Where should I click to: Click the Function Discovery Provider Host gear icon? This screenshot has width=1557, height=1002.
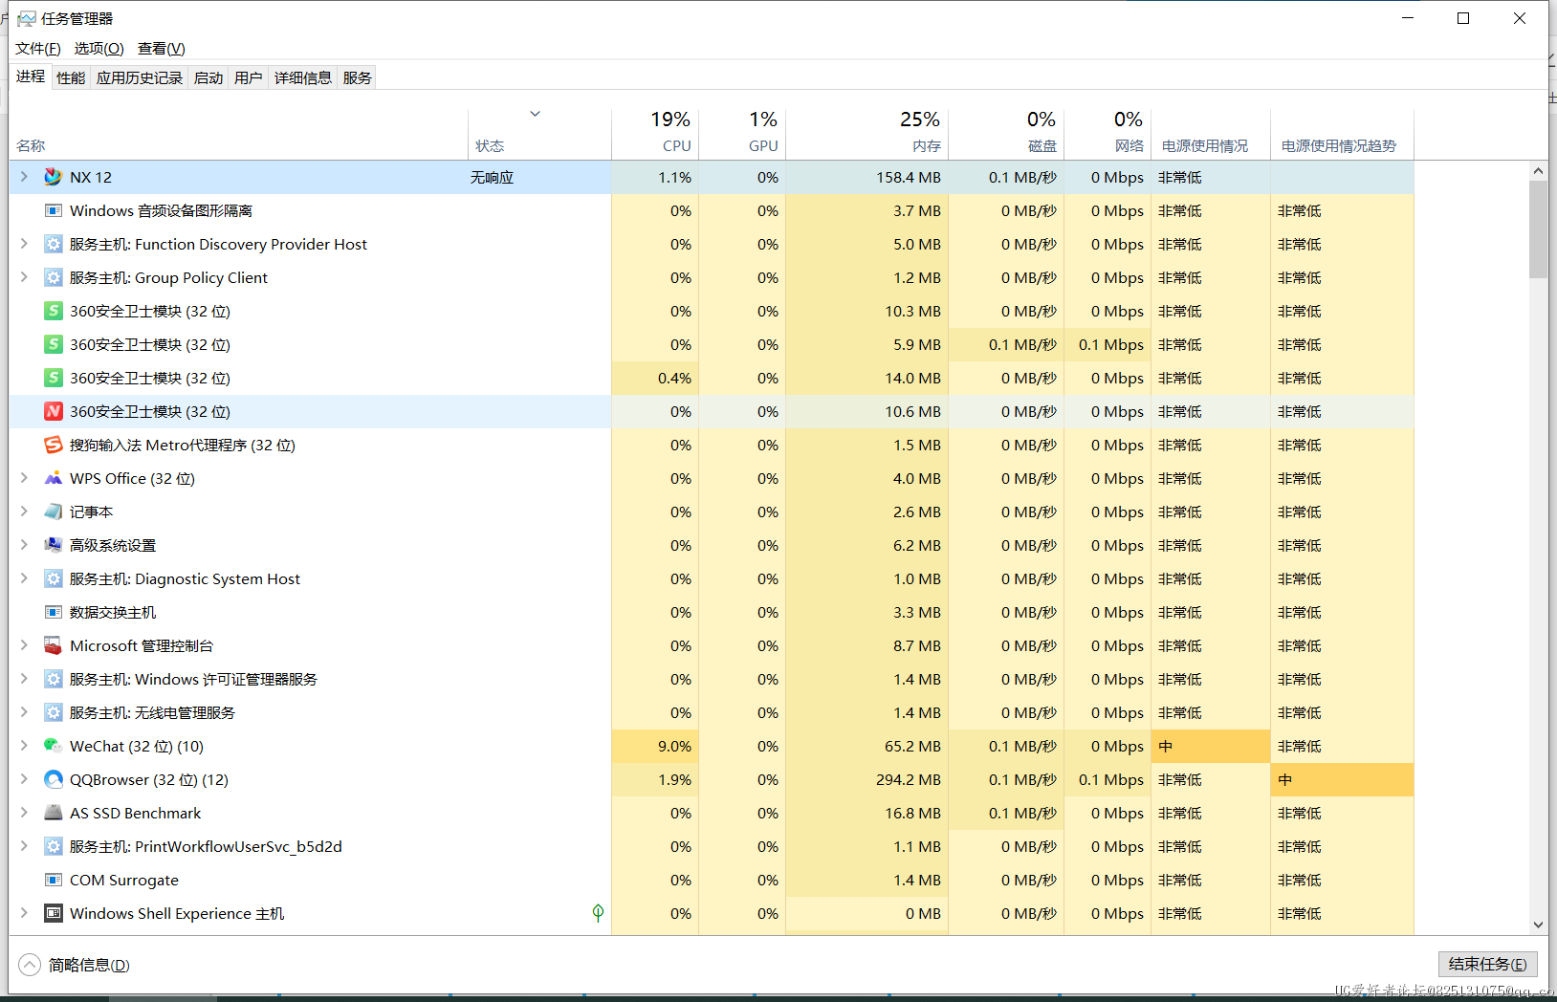click(54, 244)
